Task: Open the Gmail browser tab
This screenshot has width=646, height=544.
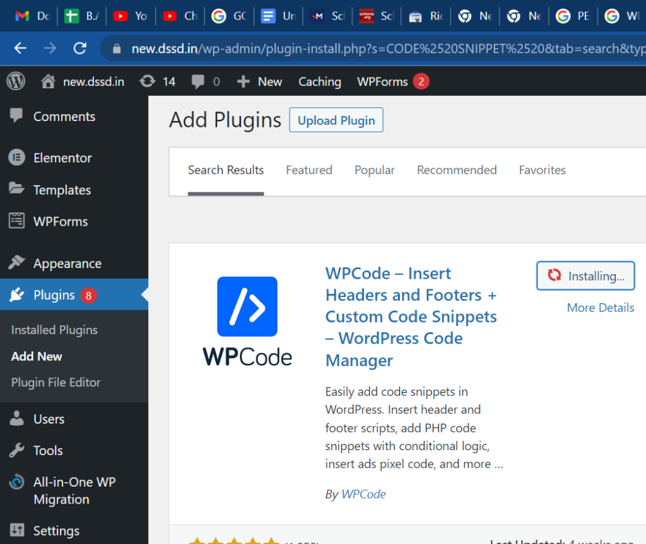Action: [x=32, y=16]
